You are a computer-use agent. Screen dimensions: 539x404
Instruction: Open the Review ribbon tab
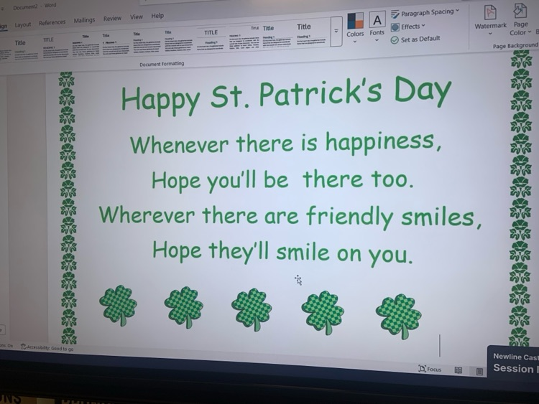[x=112, y=18]
